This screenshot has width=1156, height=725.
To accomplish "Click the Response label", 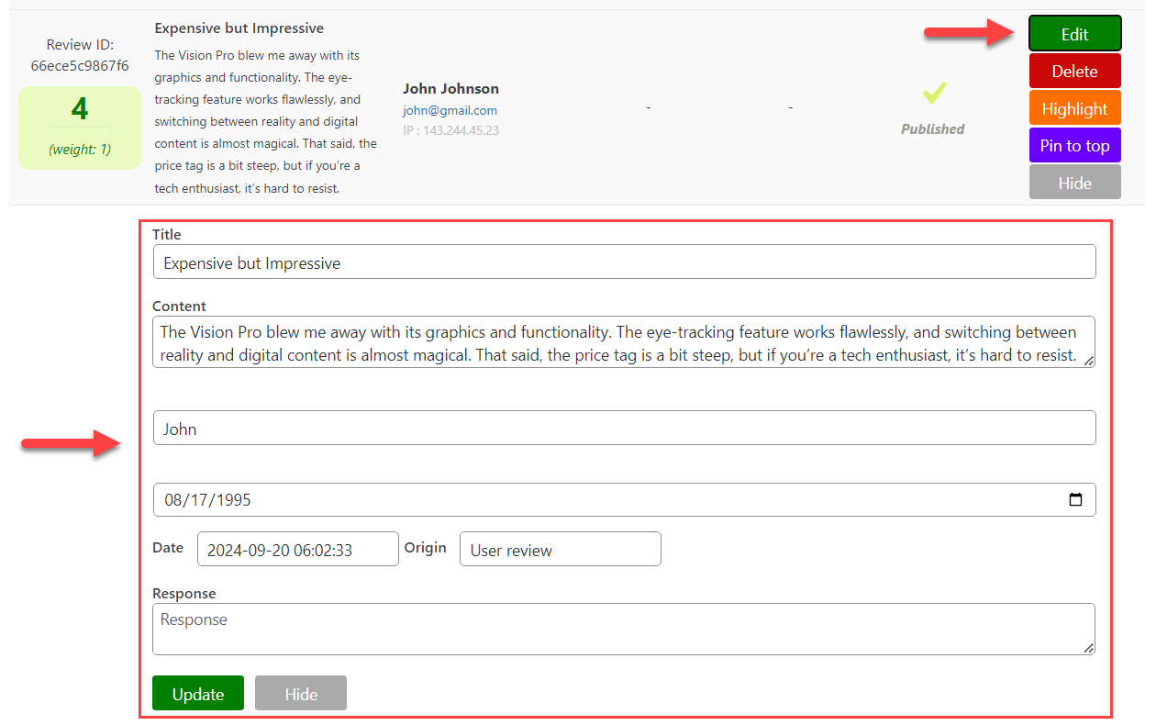I will click(184, 594).
